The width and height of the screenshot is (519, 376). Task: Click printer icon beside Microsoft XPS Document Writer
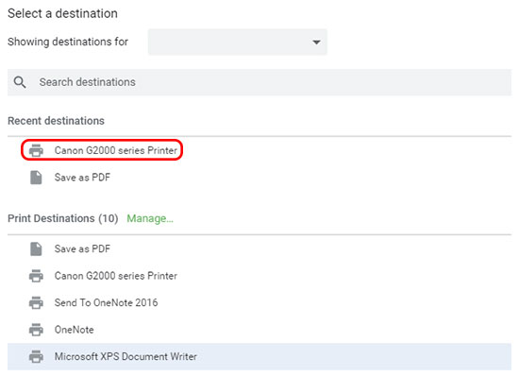point(36,356)
